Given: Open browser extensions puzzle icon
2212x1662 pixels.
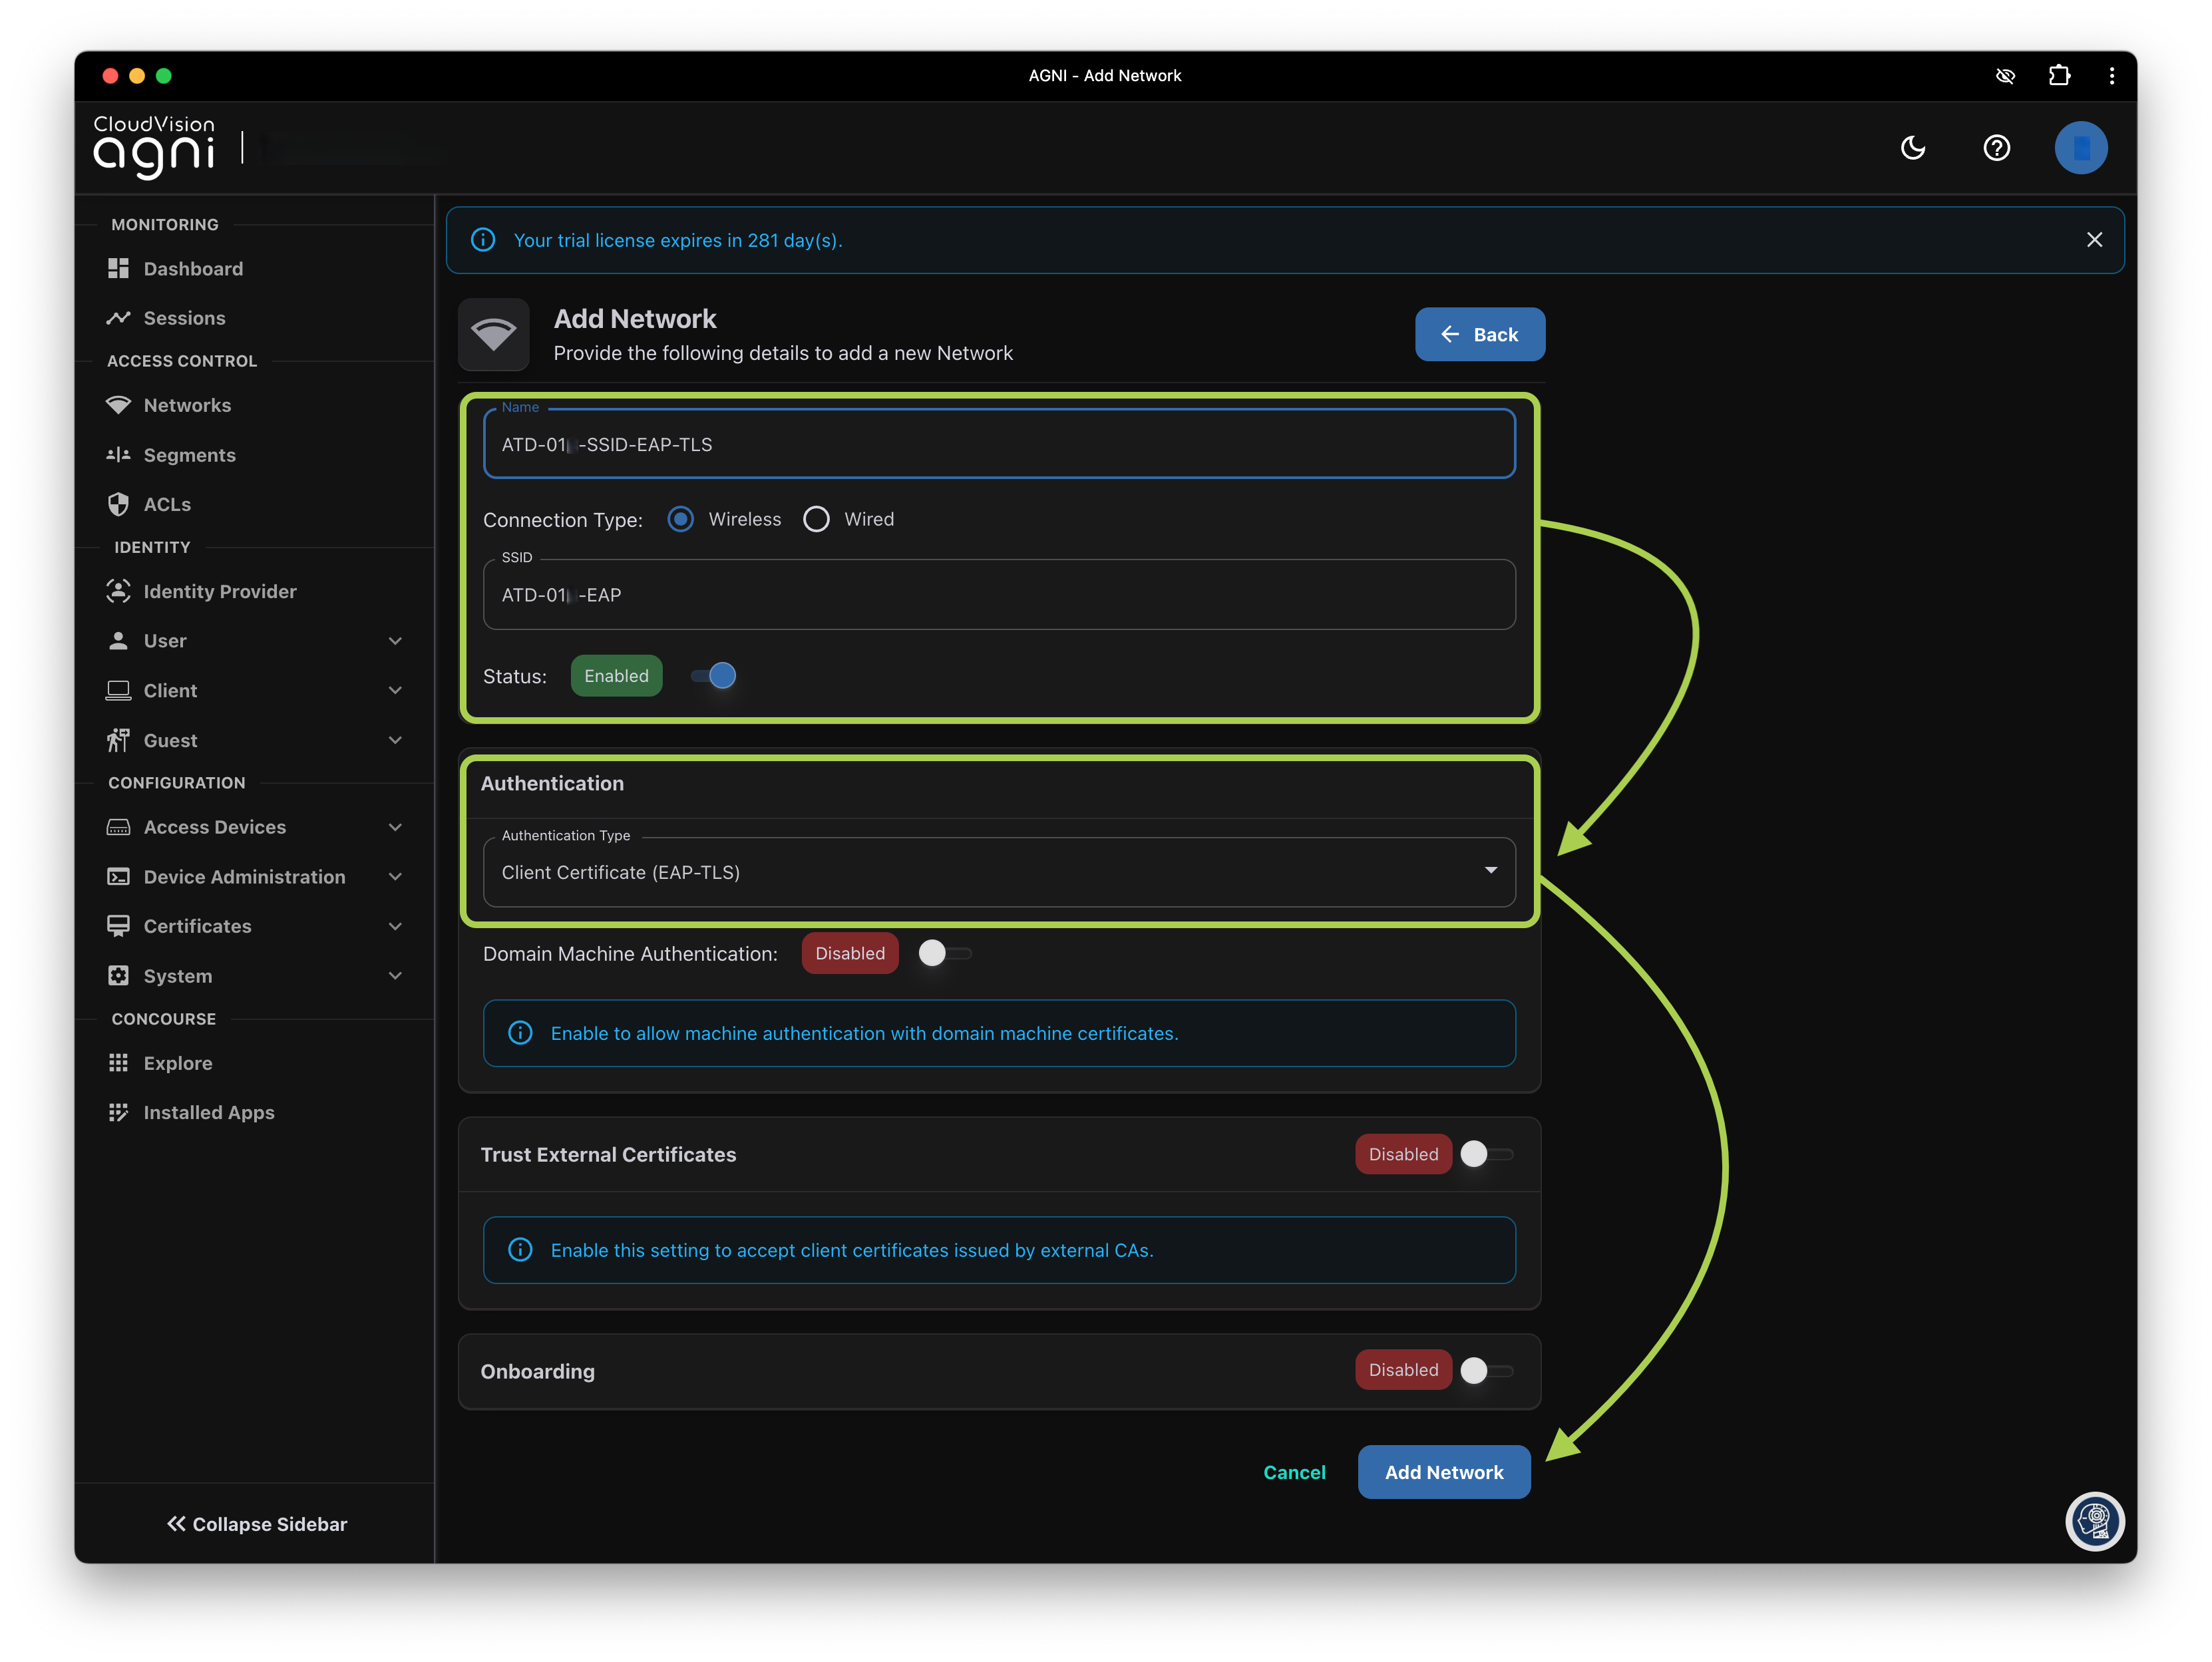Looking at the screenshot, I should (2059, 75).
